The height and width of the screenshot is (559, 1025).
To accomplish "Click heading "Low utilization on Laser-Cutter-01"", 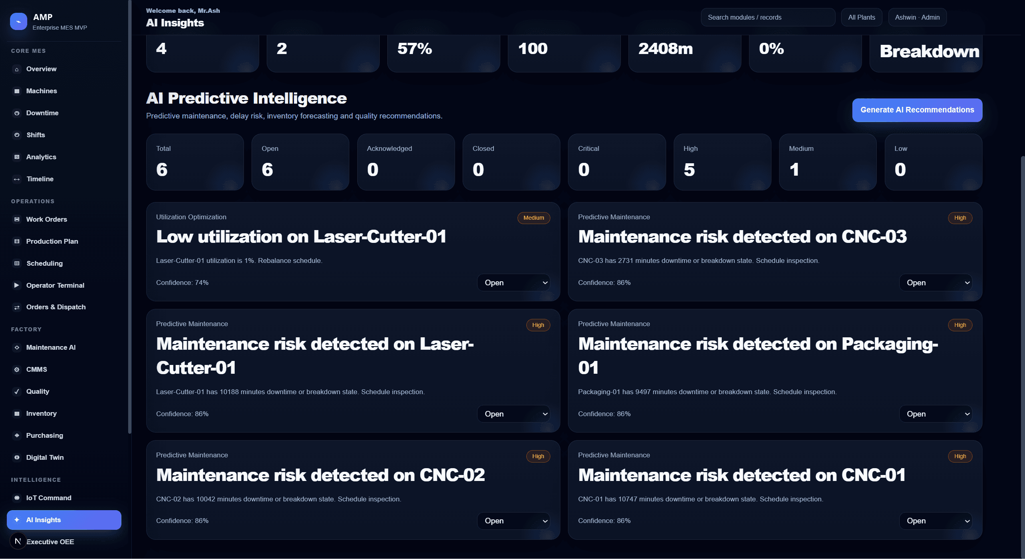I will pyautogui.click(x=301, y=237).
